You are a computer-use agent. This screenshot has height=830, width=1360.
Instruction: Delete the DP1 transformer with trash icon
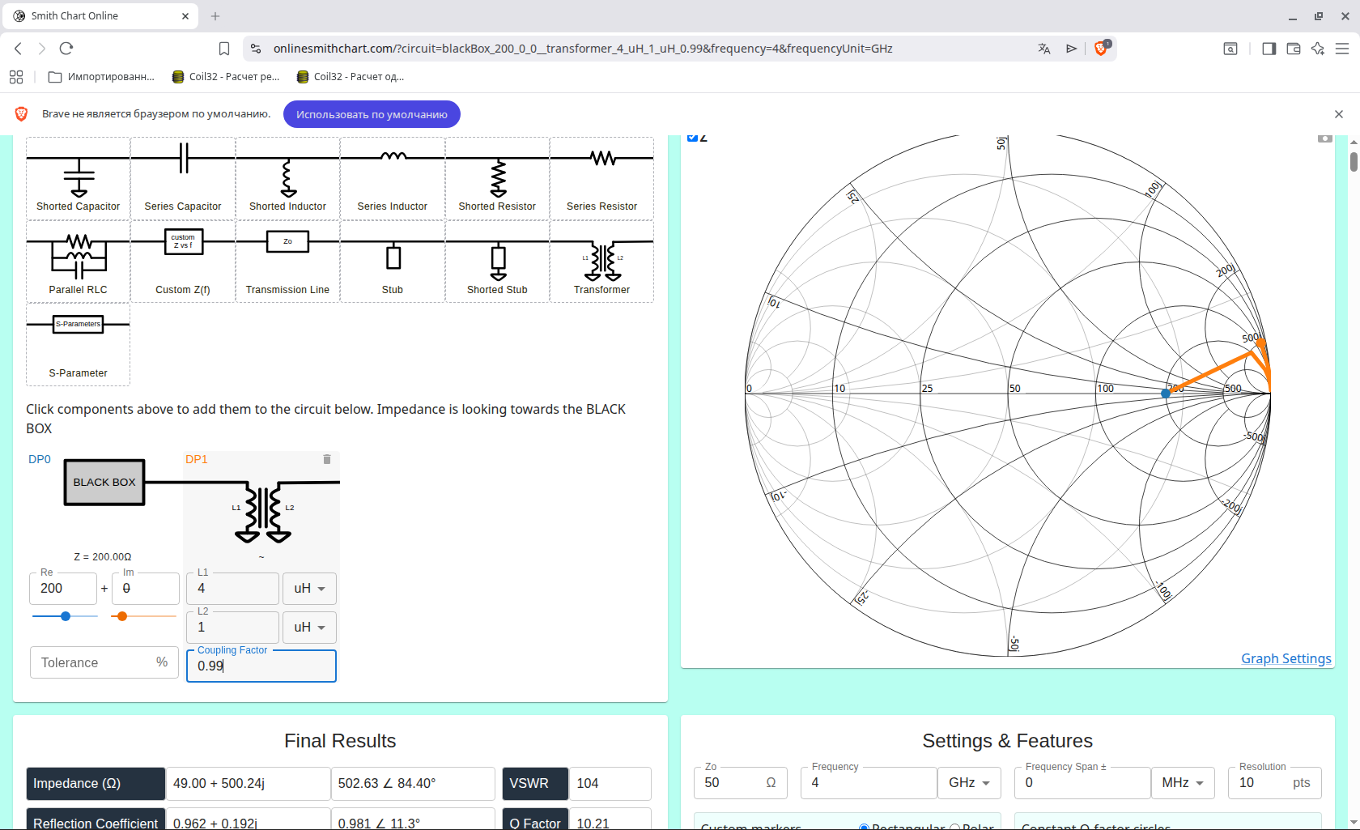click(327, 459)
